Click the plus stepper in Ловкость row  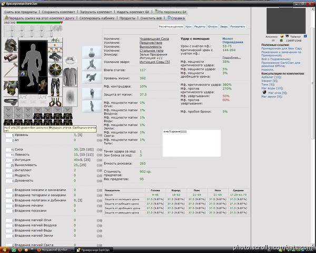pos(101,155)
